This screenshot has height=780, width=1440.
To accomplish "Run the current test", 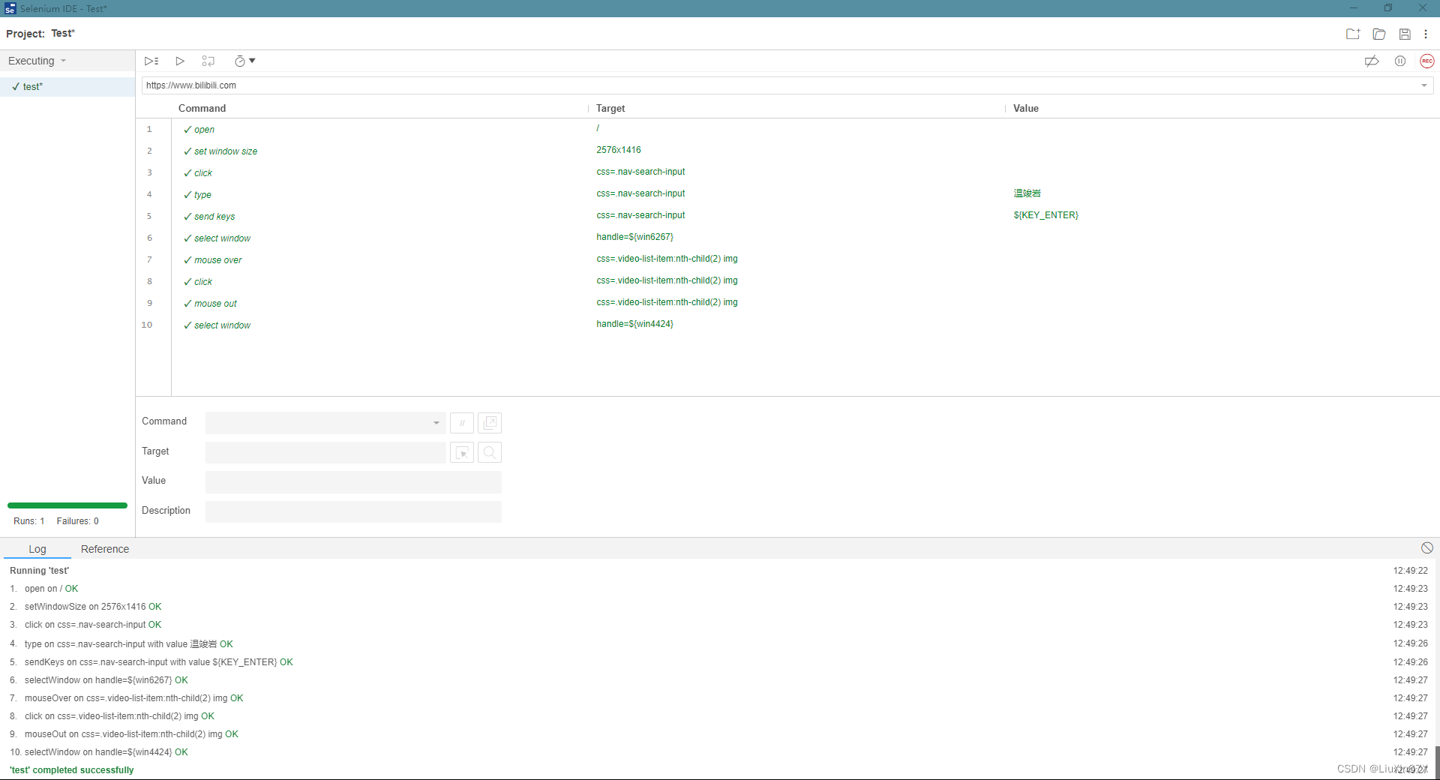I will [180, 61].
